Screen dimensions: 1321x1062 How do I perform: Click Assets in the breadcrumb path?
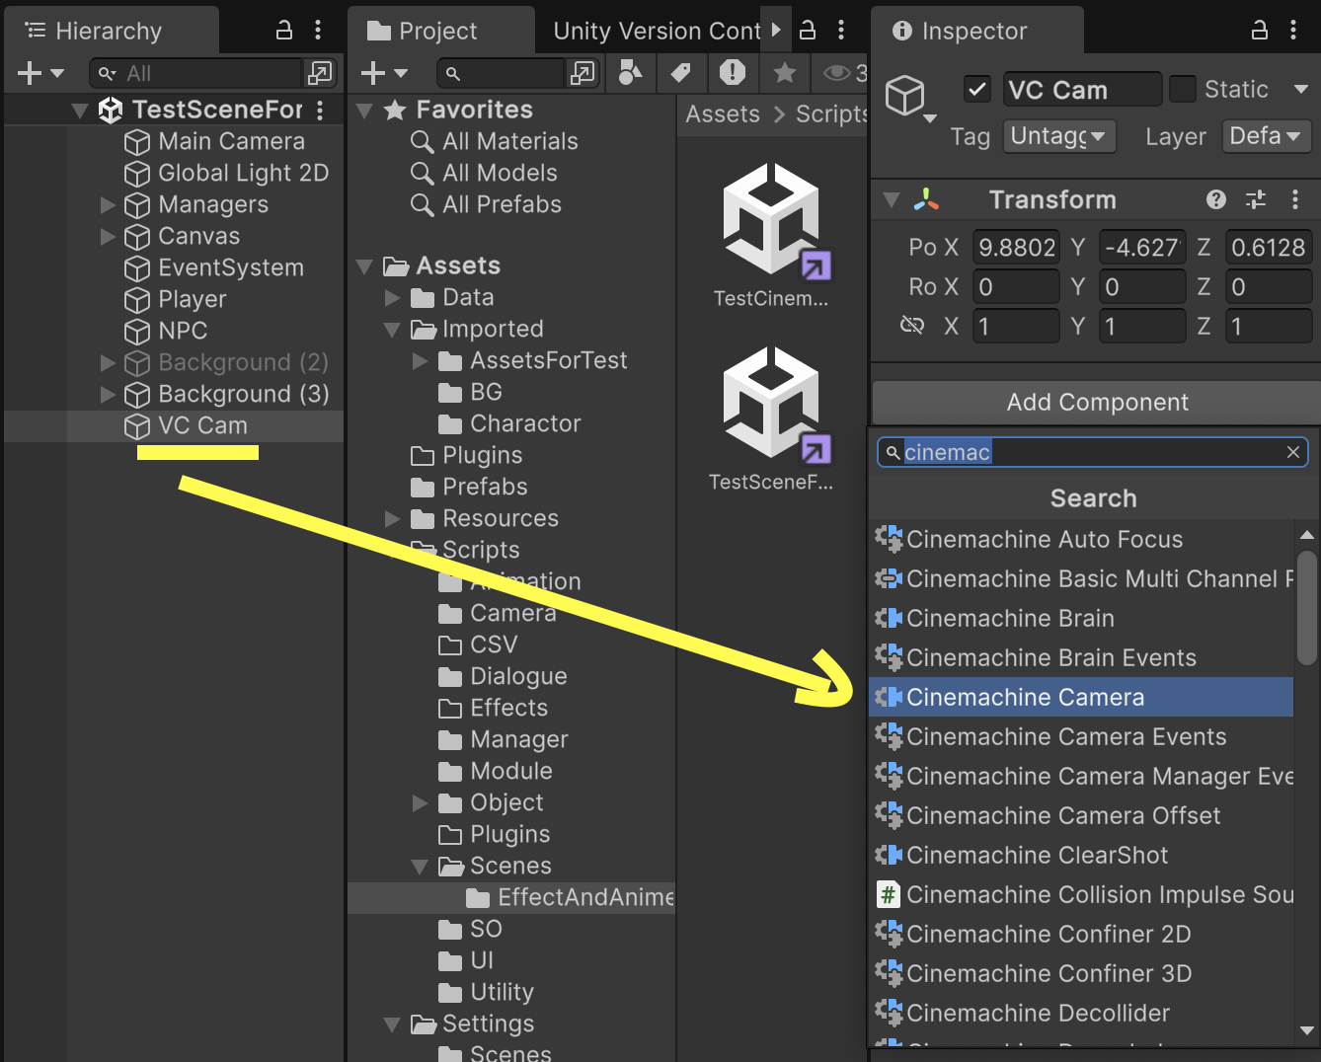click(723, 114)
